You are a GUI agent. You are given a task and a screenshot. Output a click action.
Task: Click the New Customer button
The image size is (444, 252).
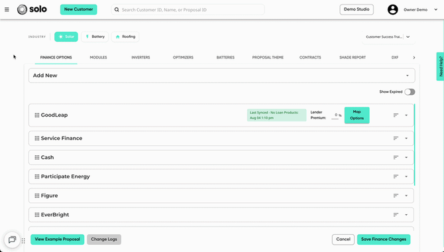78,9
